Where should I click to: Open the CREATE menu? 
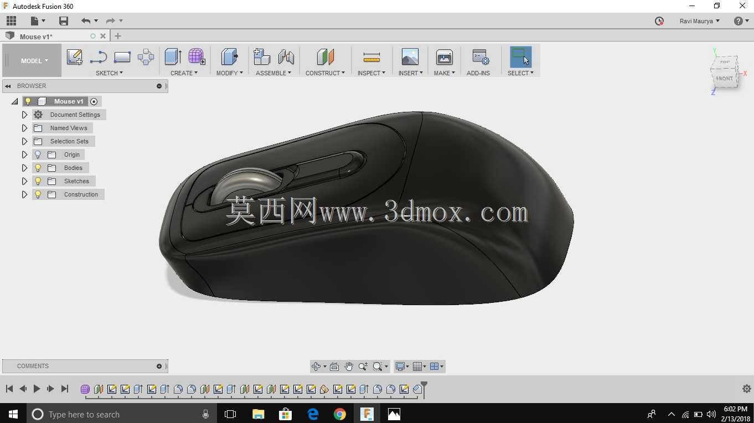click(x=184, y=73)
